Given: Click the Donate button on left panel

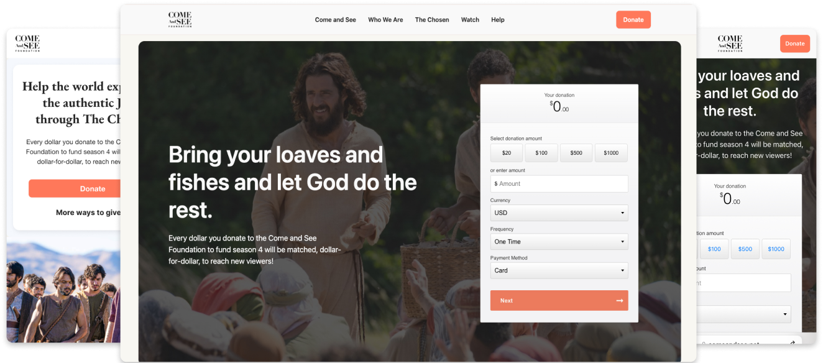Looking at the screenshot, I should [x=75, y=189].
